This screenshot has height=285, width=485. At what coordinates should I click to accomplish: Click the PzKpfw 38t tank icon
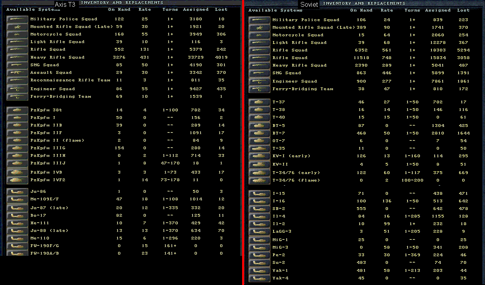[18, 110]
